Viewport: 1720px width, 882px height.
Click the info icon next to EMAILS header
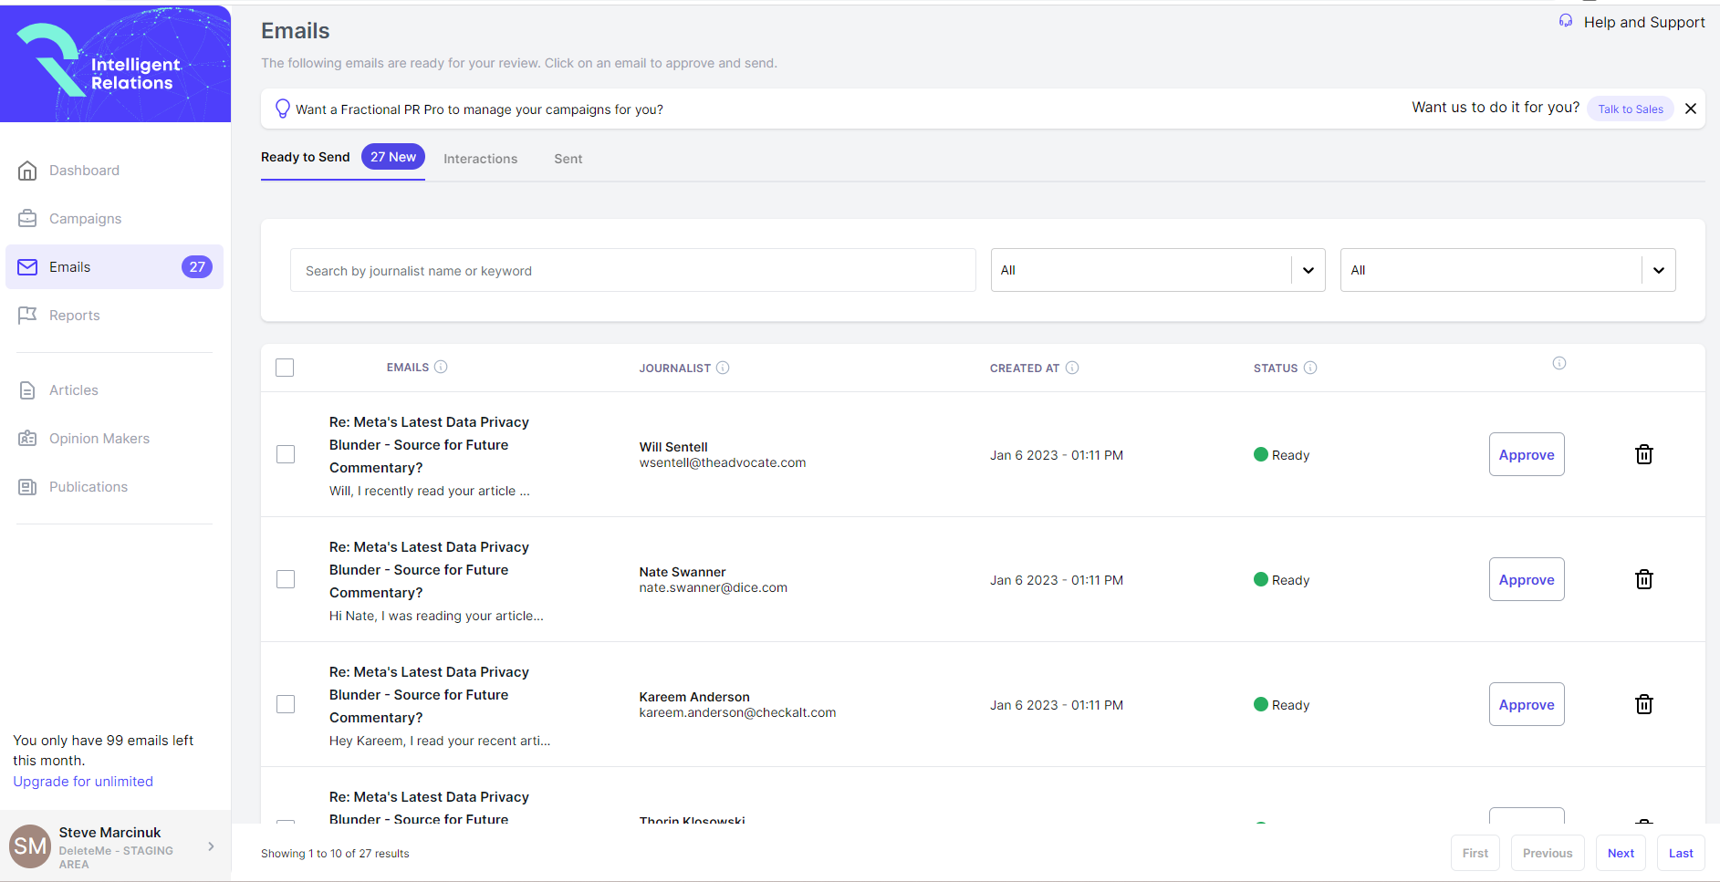[441, 367]
